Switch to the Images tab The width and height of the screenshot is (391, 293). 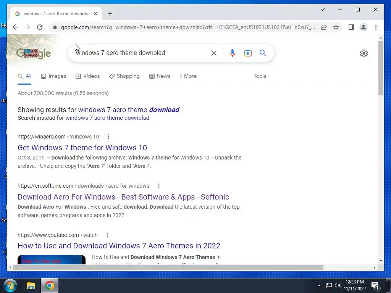coord(53,76)
